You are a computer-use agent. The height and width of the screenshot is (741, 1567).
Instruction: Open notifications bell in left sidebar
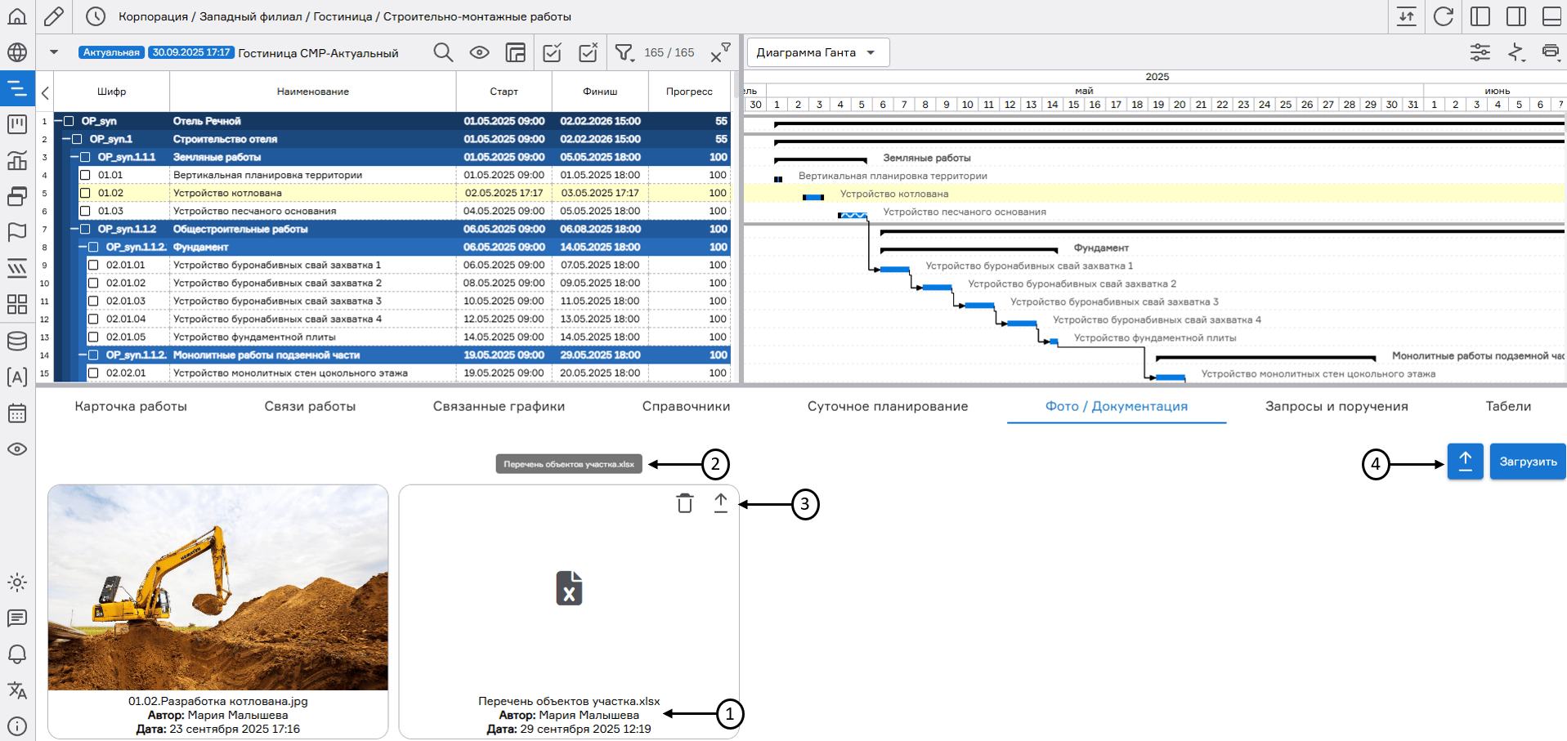(x=17, y=654)
